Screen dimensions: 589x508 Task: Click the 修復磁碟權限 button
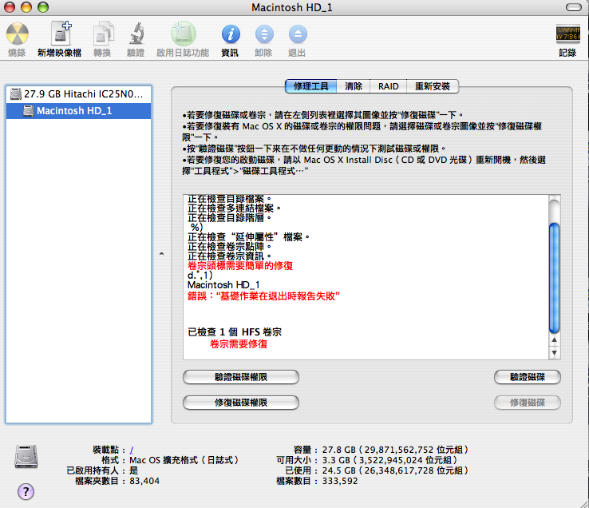click(x=241, y=403)
